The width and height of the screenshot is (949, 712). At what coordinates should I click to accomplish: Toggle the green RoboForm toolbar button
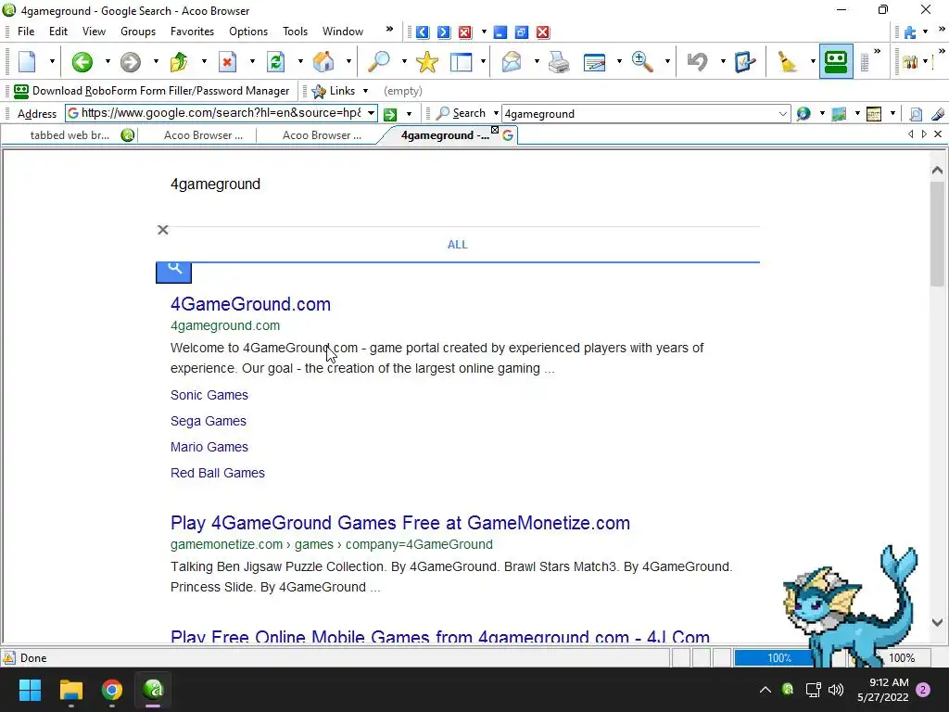[x=836, y=61]
